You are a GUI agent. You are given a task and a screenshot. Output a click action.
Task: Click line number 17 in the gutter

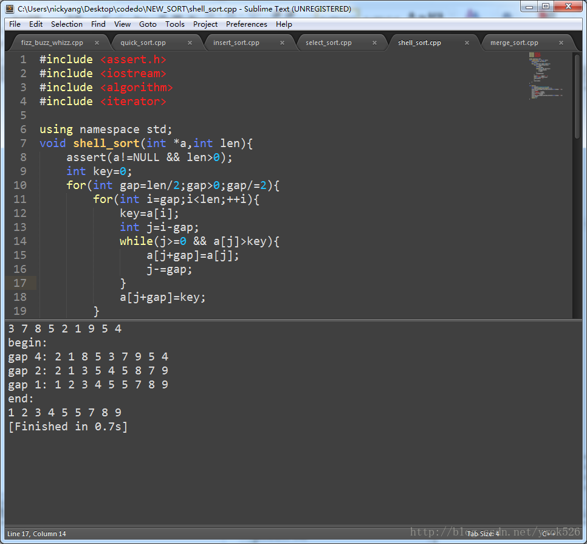[x=20, y=283]
